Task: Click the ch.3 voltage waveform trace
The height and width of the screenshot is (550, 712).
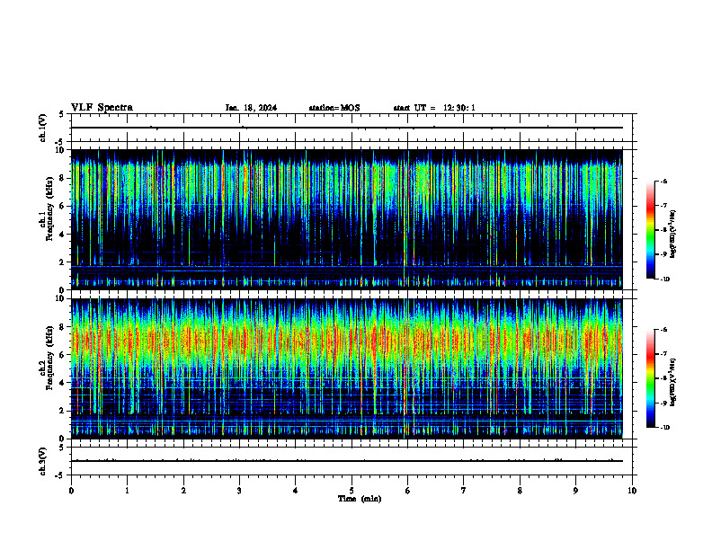Action: point(347,461)
